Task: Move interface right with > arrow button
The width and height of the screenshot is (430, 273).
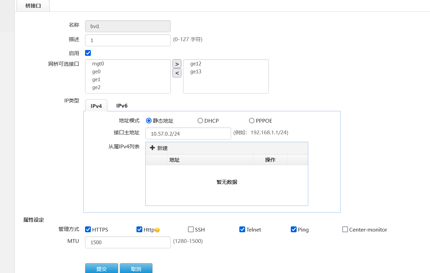Action: pos(177,64)
